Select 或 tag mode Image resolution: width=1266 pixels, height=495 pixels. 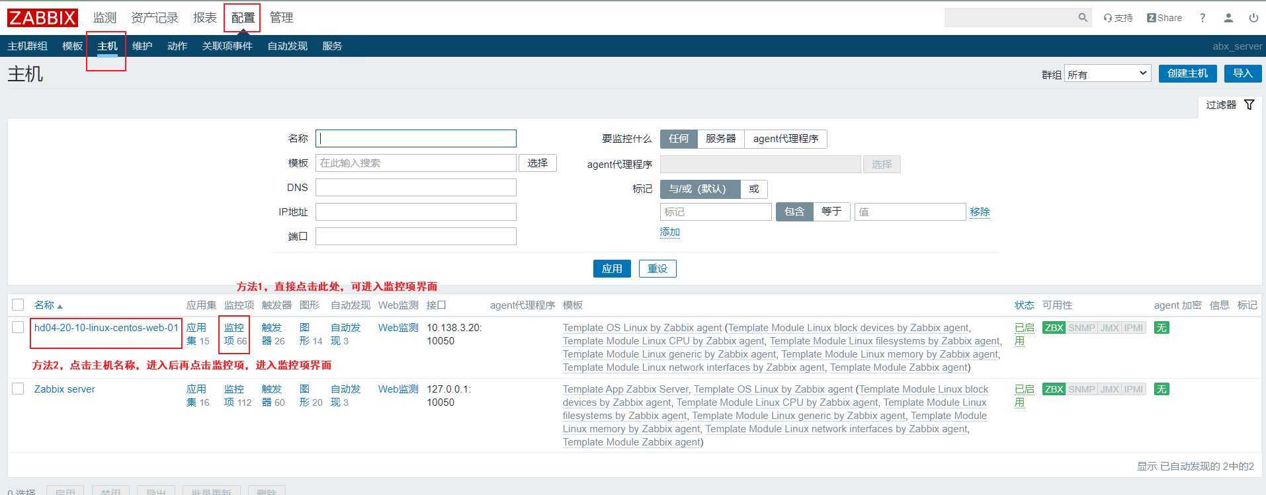(x=754, y=189)
